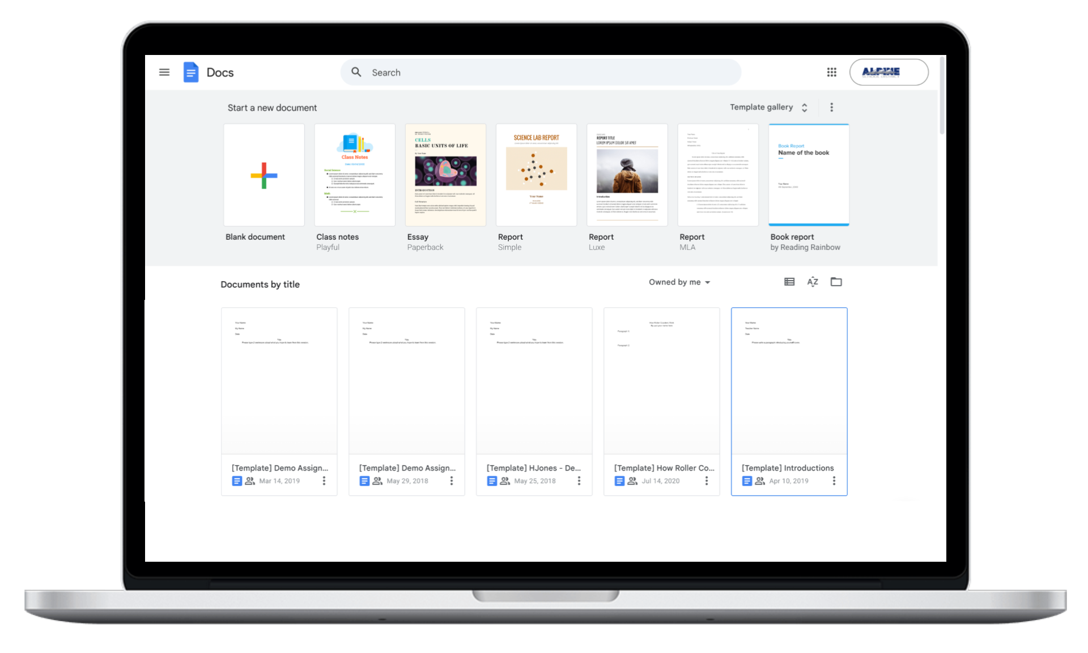Open more options for start-new-document section

[831, 107]
